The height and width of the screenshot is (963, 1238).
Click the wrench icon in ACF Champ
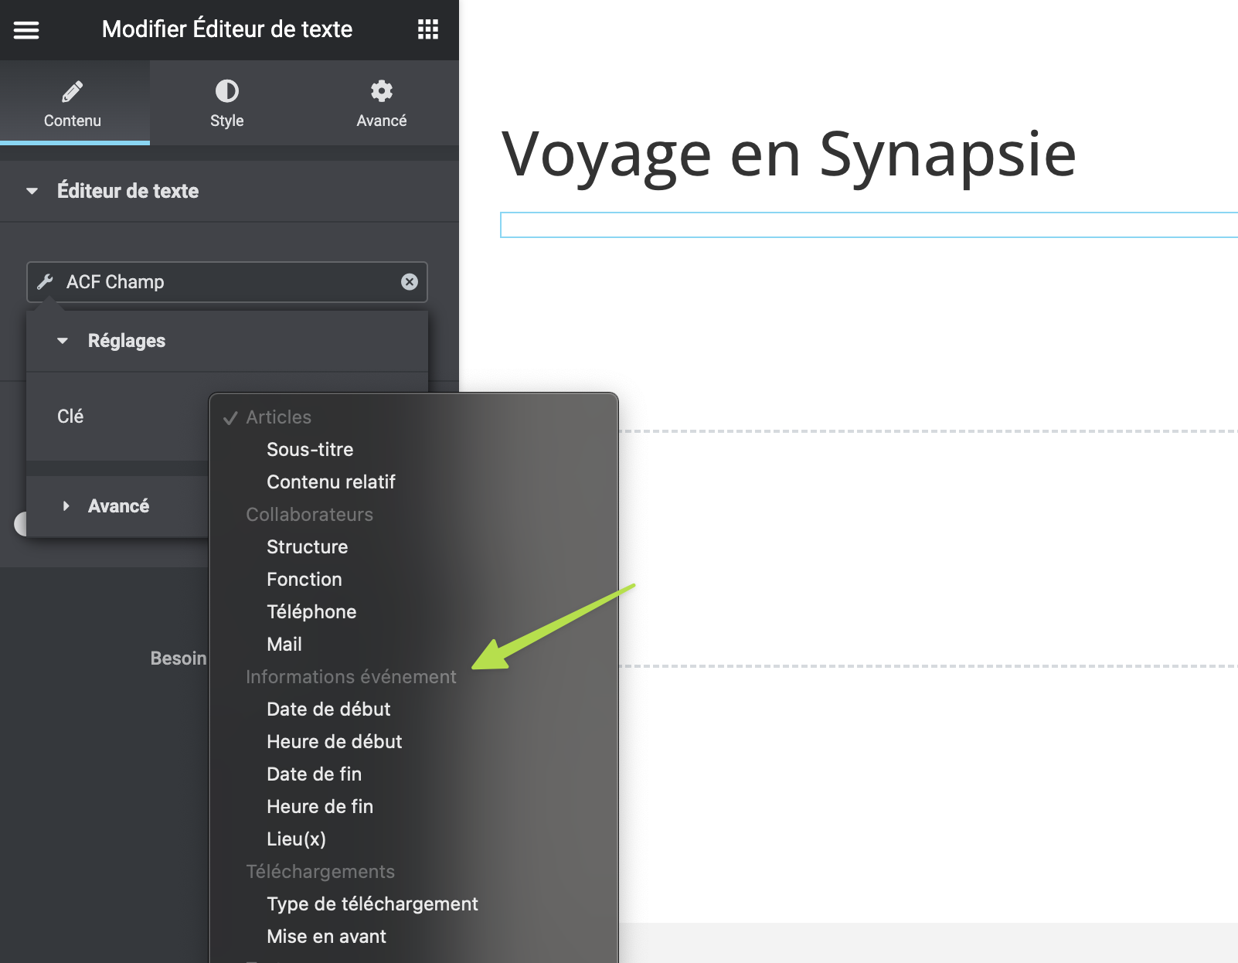46,282
